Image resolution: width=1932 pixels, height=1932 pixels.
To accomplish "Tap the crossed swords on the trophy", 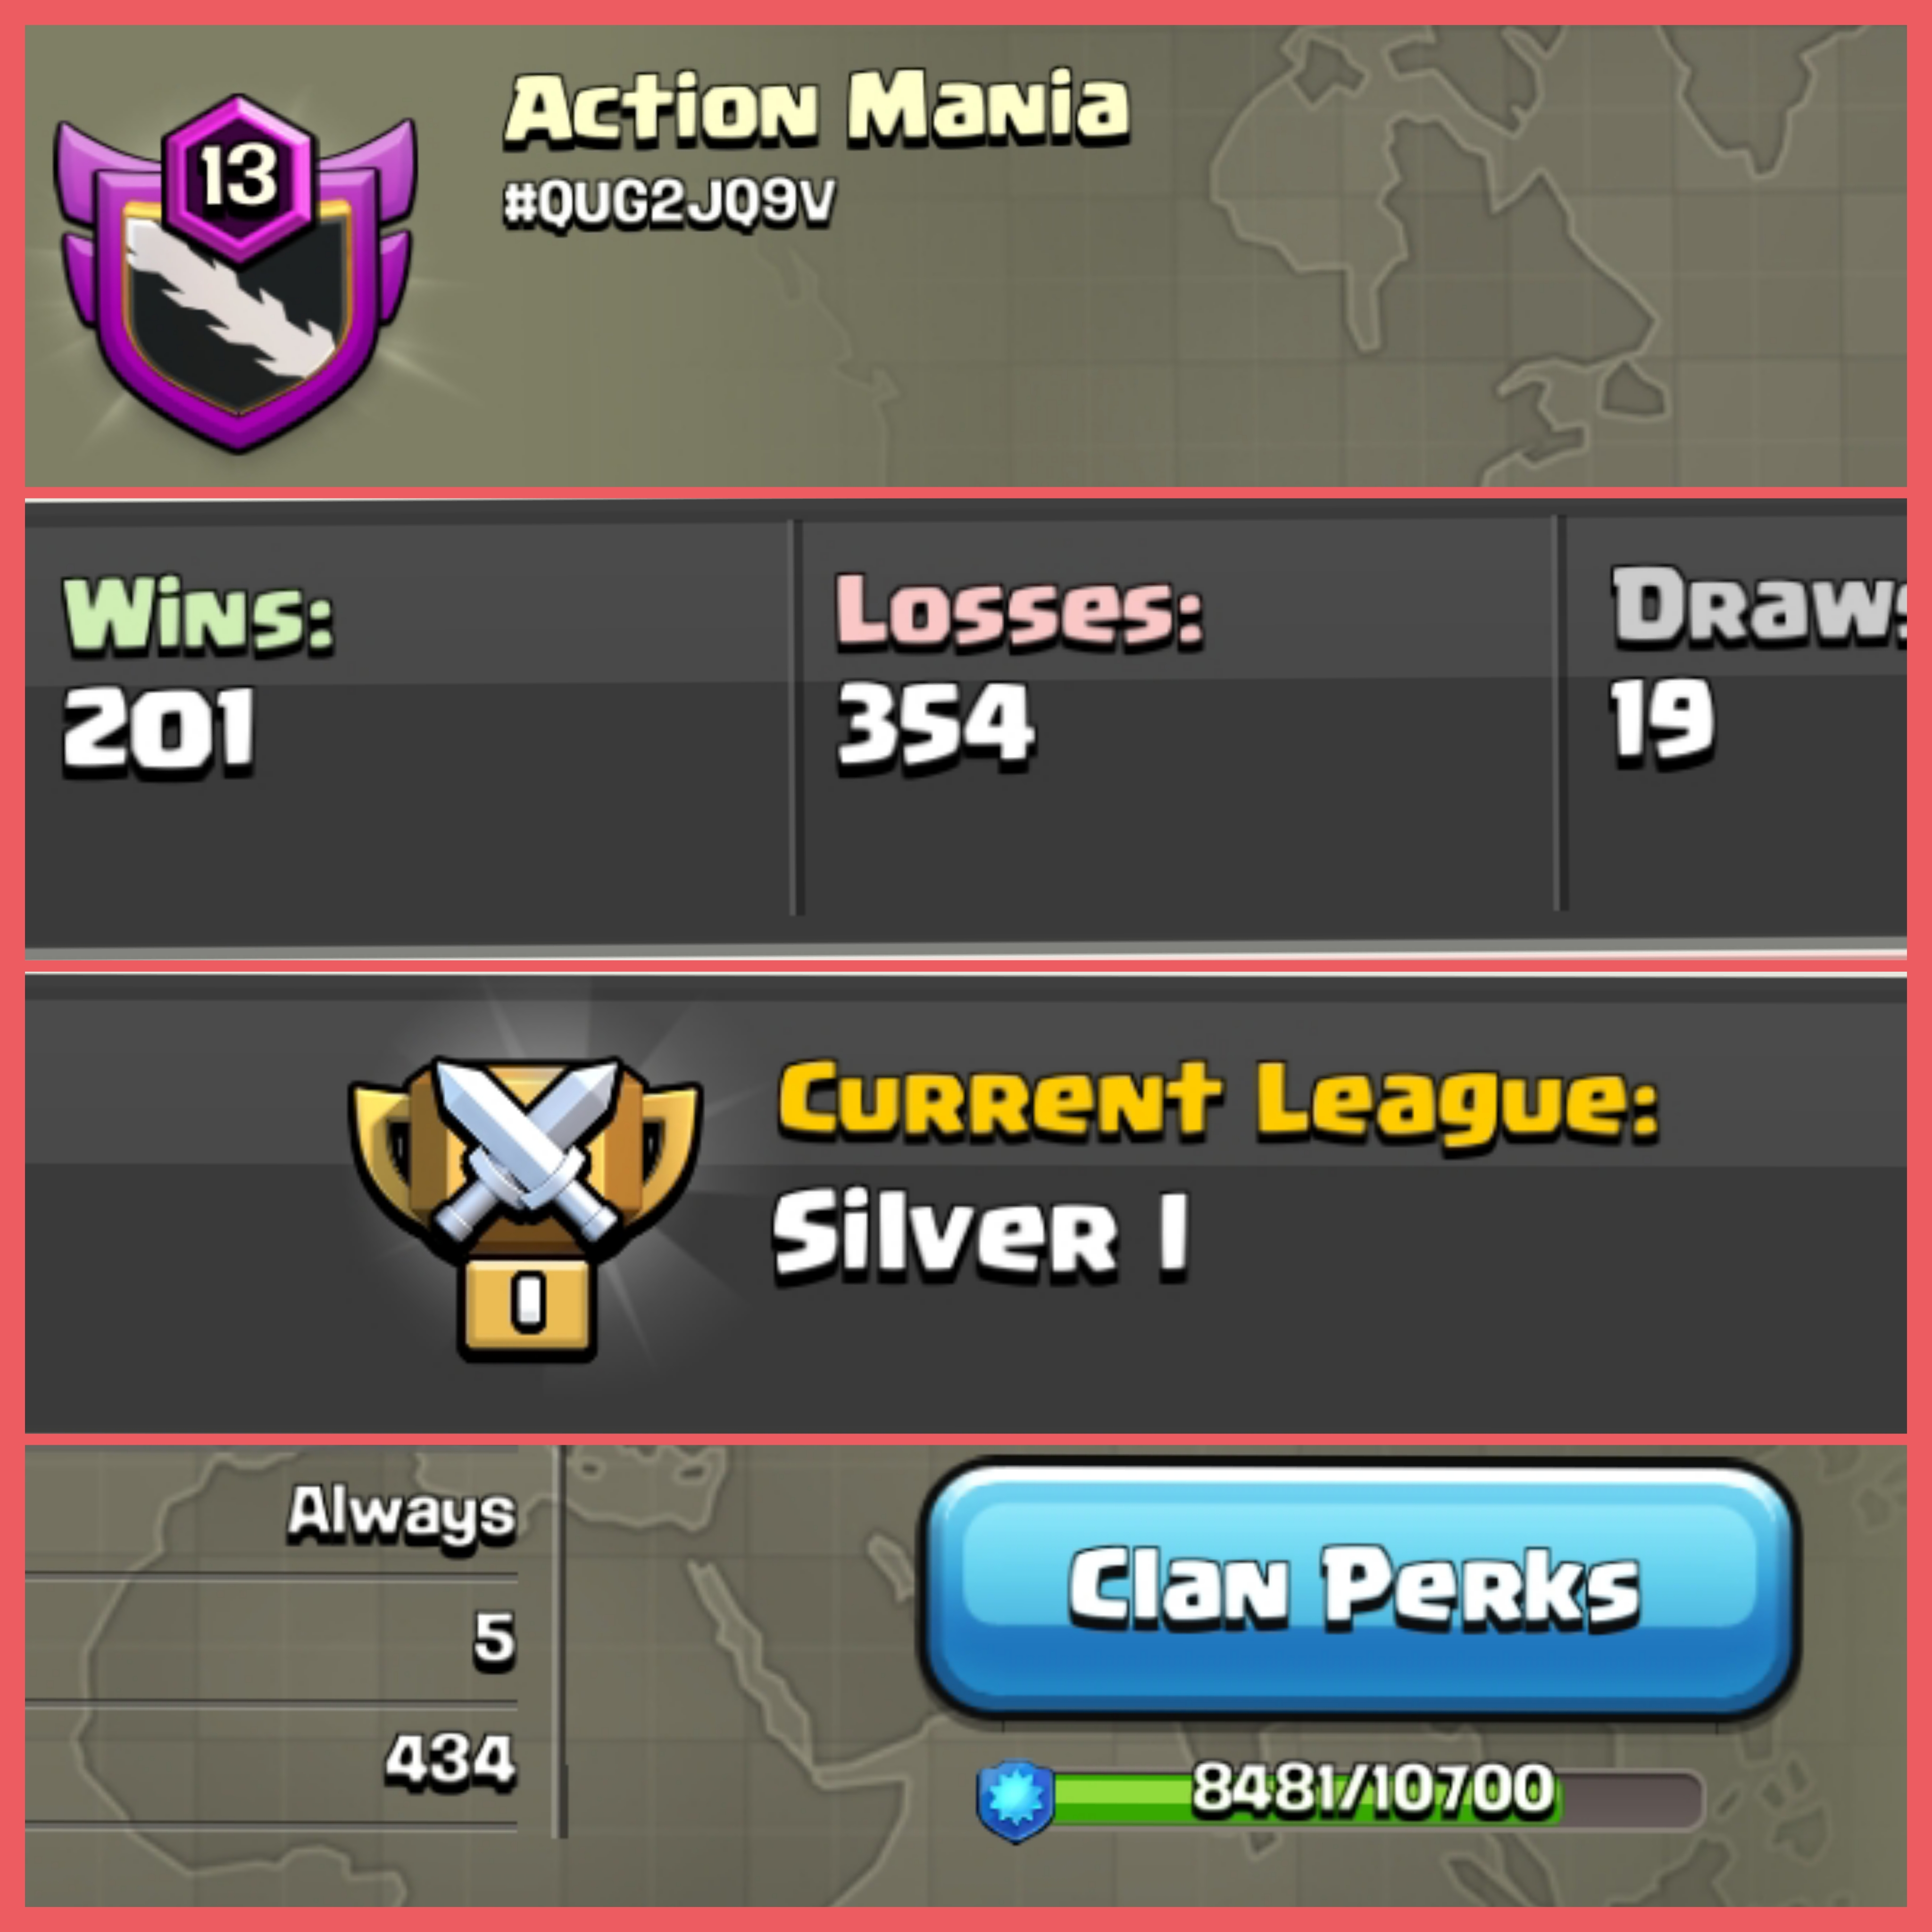I will [x=527, y=1150].
